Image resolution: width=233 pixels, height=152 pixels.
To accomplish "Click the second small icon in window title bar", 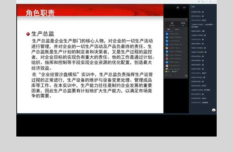I will click(203, 2).
